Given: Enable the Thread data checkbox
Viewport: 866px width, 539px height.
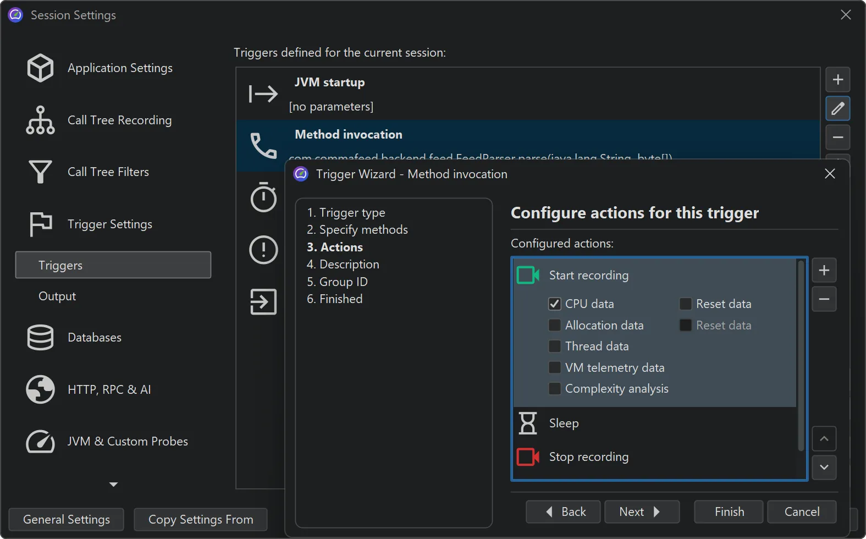Looking at the screenshot, I should point(555,346).
